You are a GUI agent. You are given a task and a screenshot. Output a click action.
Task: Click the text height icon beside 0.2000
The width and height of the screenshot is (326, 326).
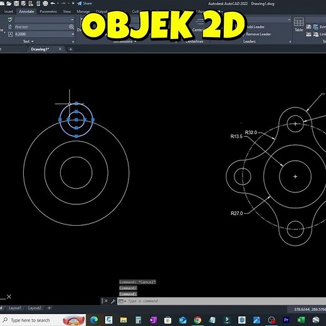pyautogui.click(x=10, y=34)
